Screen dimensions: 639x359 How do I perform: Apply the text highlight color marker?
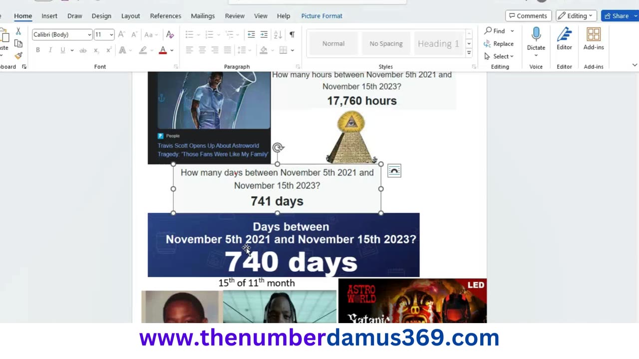pyautogui.click(x=143, y=50)
